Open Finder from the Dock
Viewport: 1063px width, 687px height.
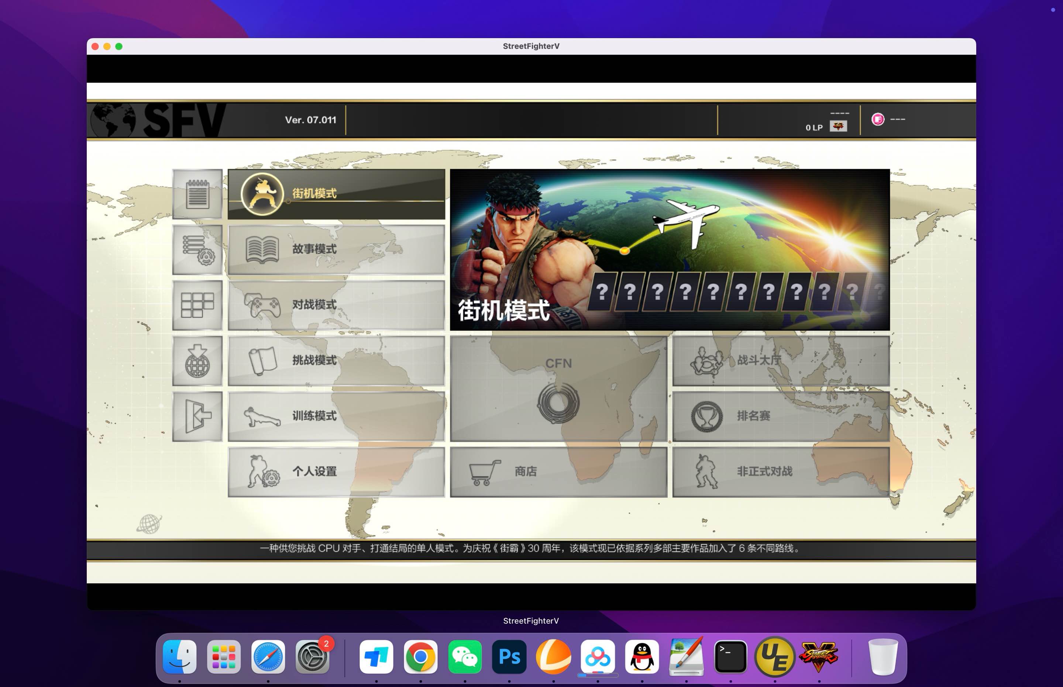pyautogui.click(x=179, y=657)
